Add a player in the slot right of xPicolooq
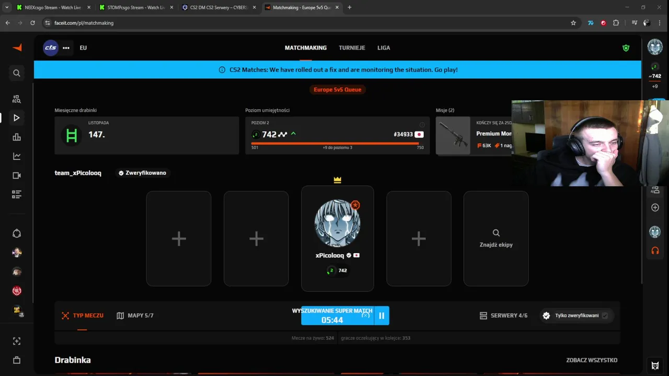This screenshot has height=376, width=669. tap(419, 239)
